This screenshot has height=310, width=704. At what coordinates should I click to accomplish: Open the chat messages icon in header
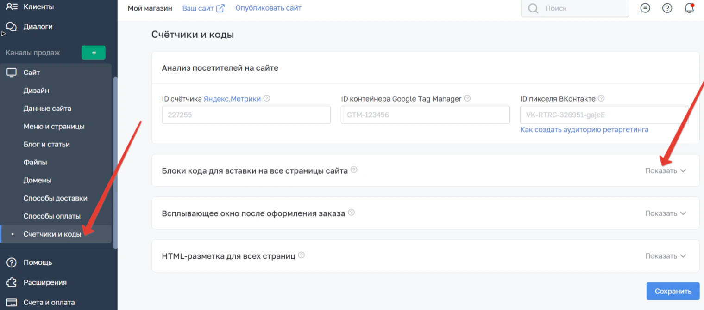(x=645, y=8)
